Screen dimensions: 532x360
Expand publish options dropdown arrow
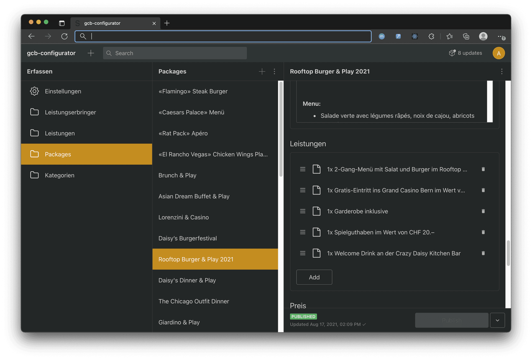click(497, 320)
